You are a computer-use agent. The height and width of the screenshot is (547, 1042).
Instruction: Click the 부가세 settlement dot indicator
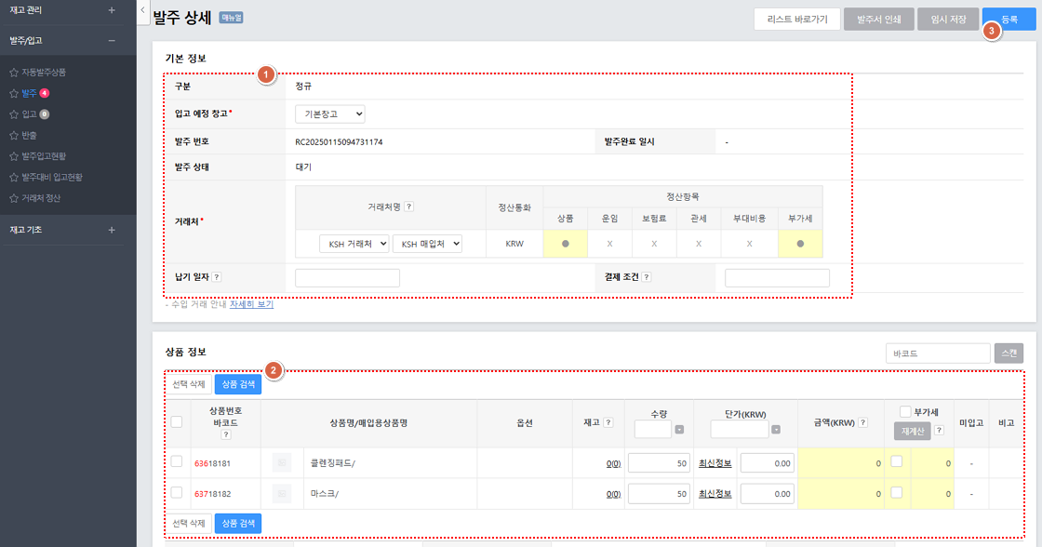(800, 244)
